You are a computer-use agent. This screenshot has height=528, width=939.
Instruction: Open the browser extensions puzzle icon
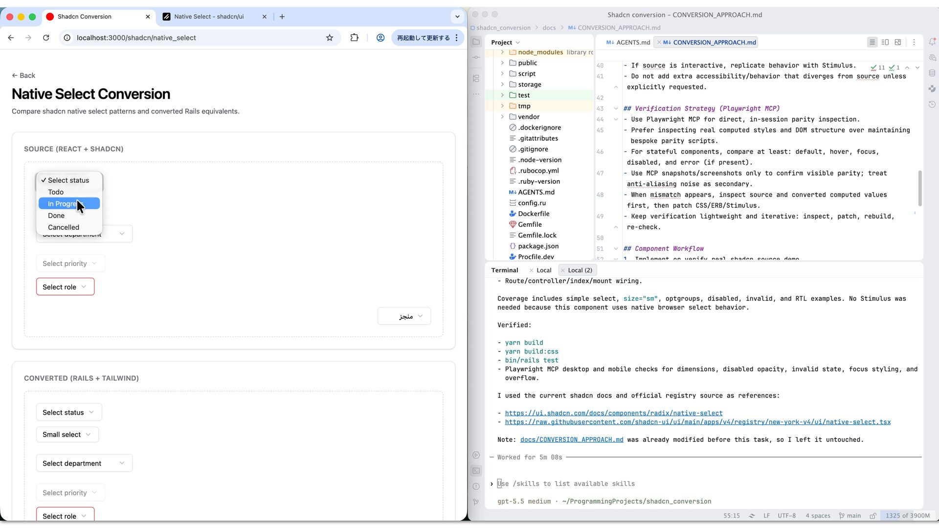(355, 38)
